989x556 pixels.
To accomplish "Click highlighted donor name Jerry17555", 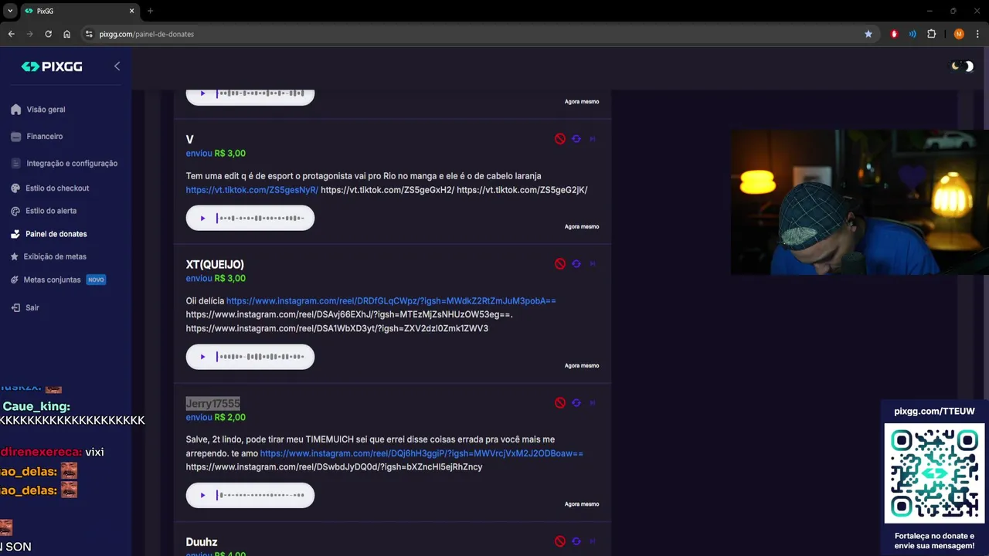I will (x=213, y=403).
